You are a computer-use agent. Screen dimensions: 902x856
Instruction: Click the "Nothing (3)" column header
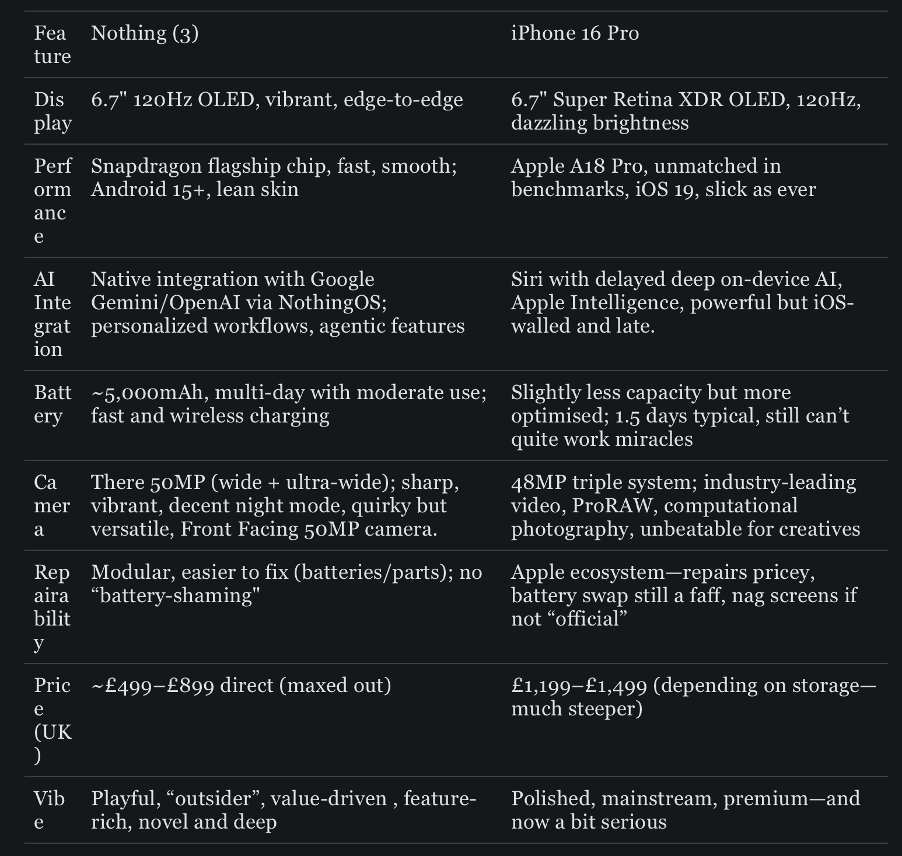(145, 33)
